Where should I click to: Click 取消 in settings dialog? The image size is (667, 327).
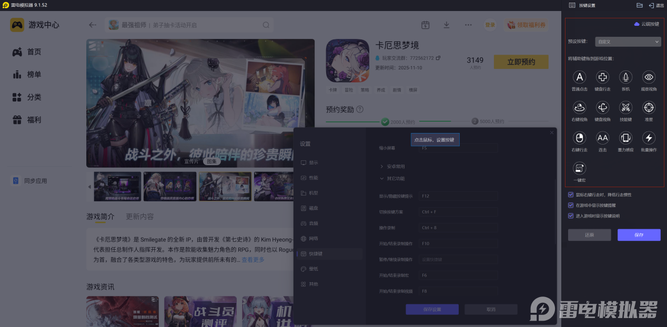491,310
